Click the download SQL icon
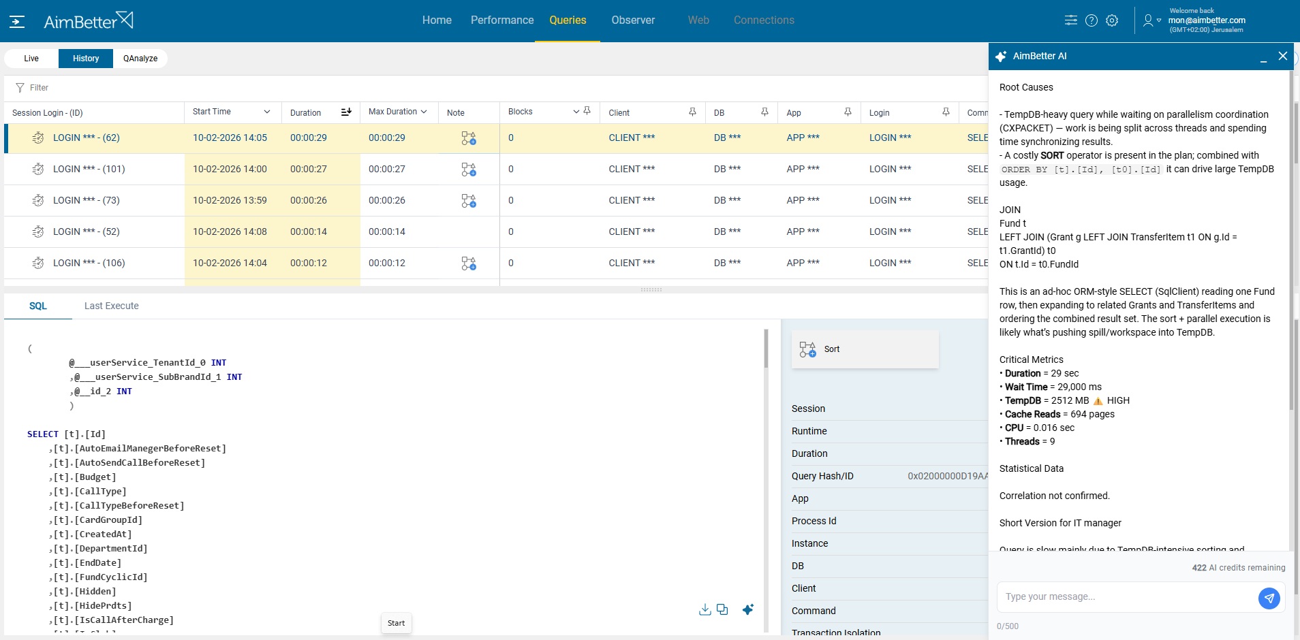Image resolution: width=1300 pixels, height=640 pixels. 705,609
